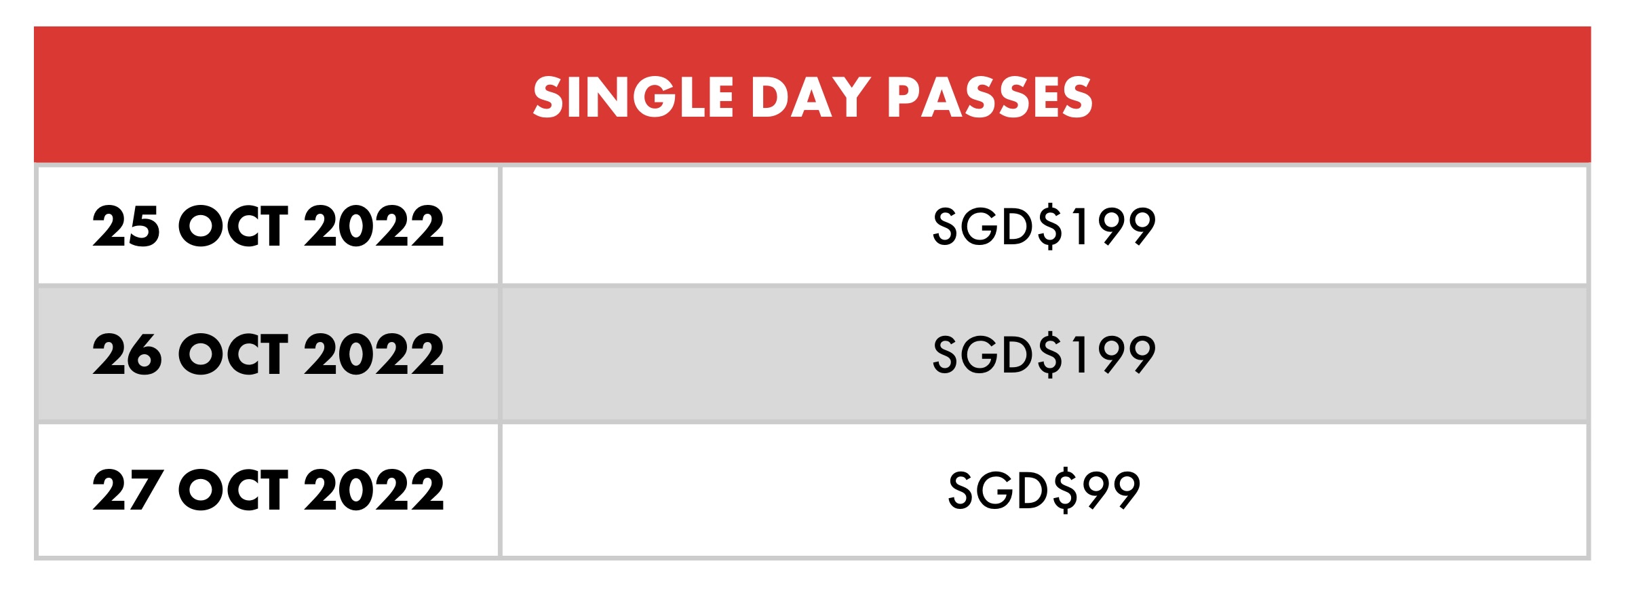This screenshot has height=589, width=1628.
Task: Click 2022 in the last date row
Action: pos(374,490)
